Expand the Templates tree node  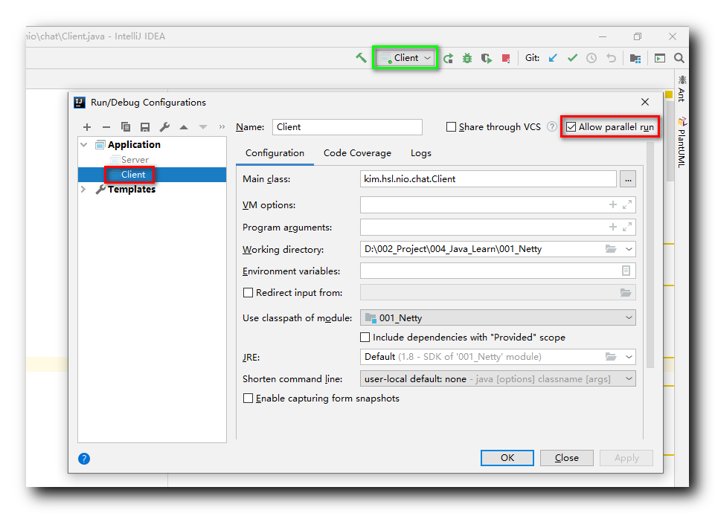(83, 189)
